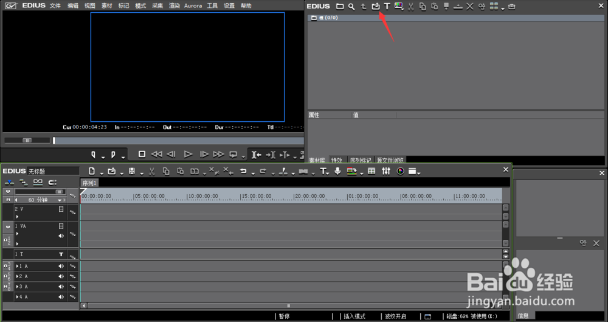The image size is (608, 322).
Task: Step to the next frame
Action: (x=204, y=154)
